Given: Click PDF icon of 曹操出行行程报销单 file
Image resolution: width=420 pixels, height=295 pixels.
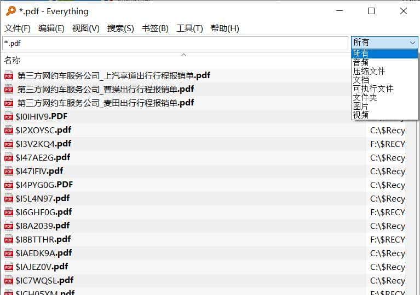Looking at the screenshot, I should (x=9, y=89).
